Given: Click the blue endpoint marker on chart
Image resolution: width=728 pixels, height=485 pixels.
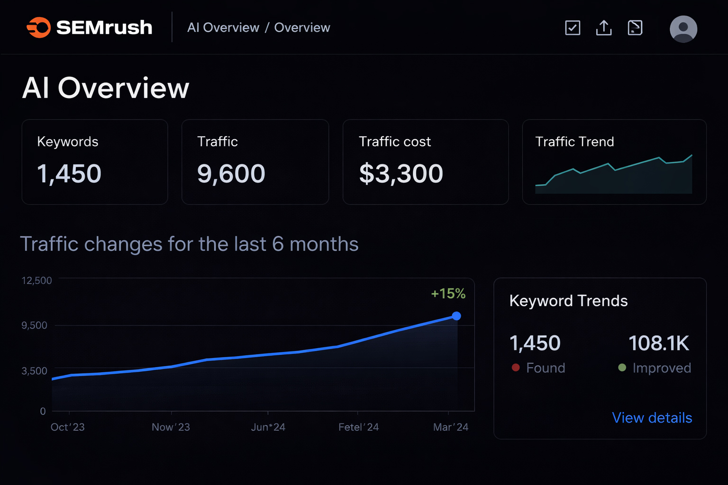Looking at the screenshot, I should click(456, 316).
